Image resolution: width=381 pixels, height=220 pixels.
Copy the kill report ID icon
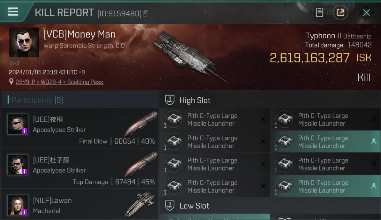click(146, 13)
